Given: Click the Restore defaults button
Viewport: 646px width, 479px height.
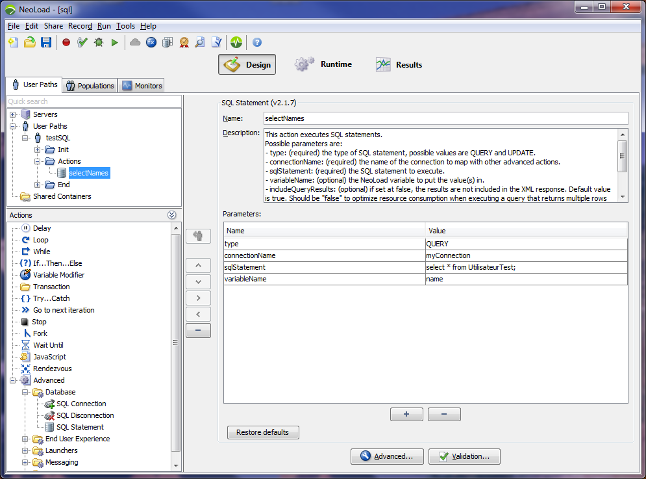Looking at the screenshot, I should [263, 432].
